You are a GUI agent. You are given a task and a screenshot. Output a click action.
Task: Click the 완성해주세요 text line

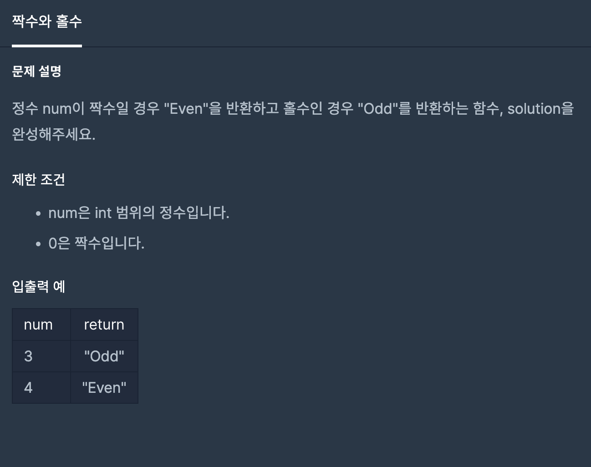pyautogui.click(x=54, y=134)
